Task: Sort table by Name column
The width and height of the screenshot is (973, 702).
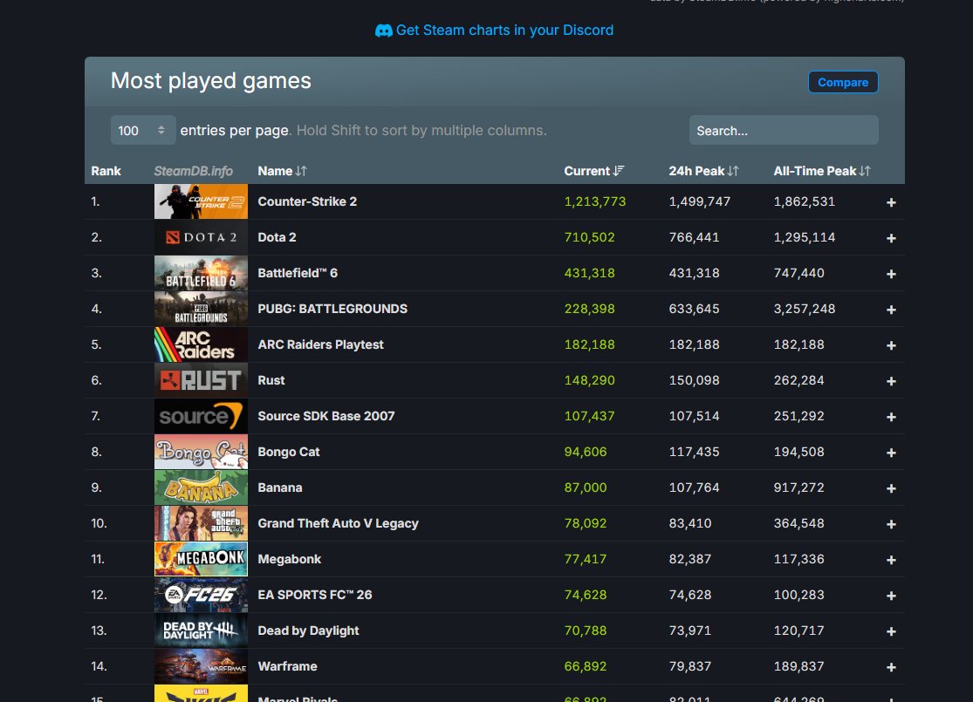Action: [x=283, y=171]
